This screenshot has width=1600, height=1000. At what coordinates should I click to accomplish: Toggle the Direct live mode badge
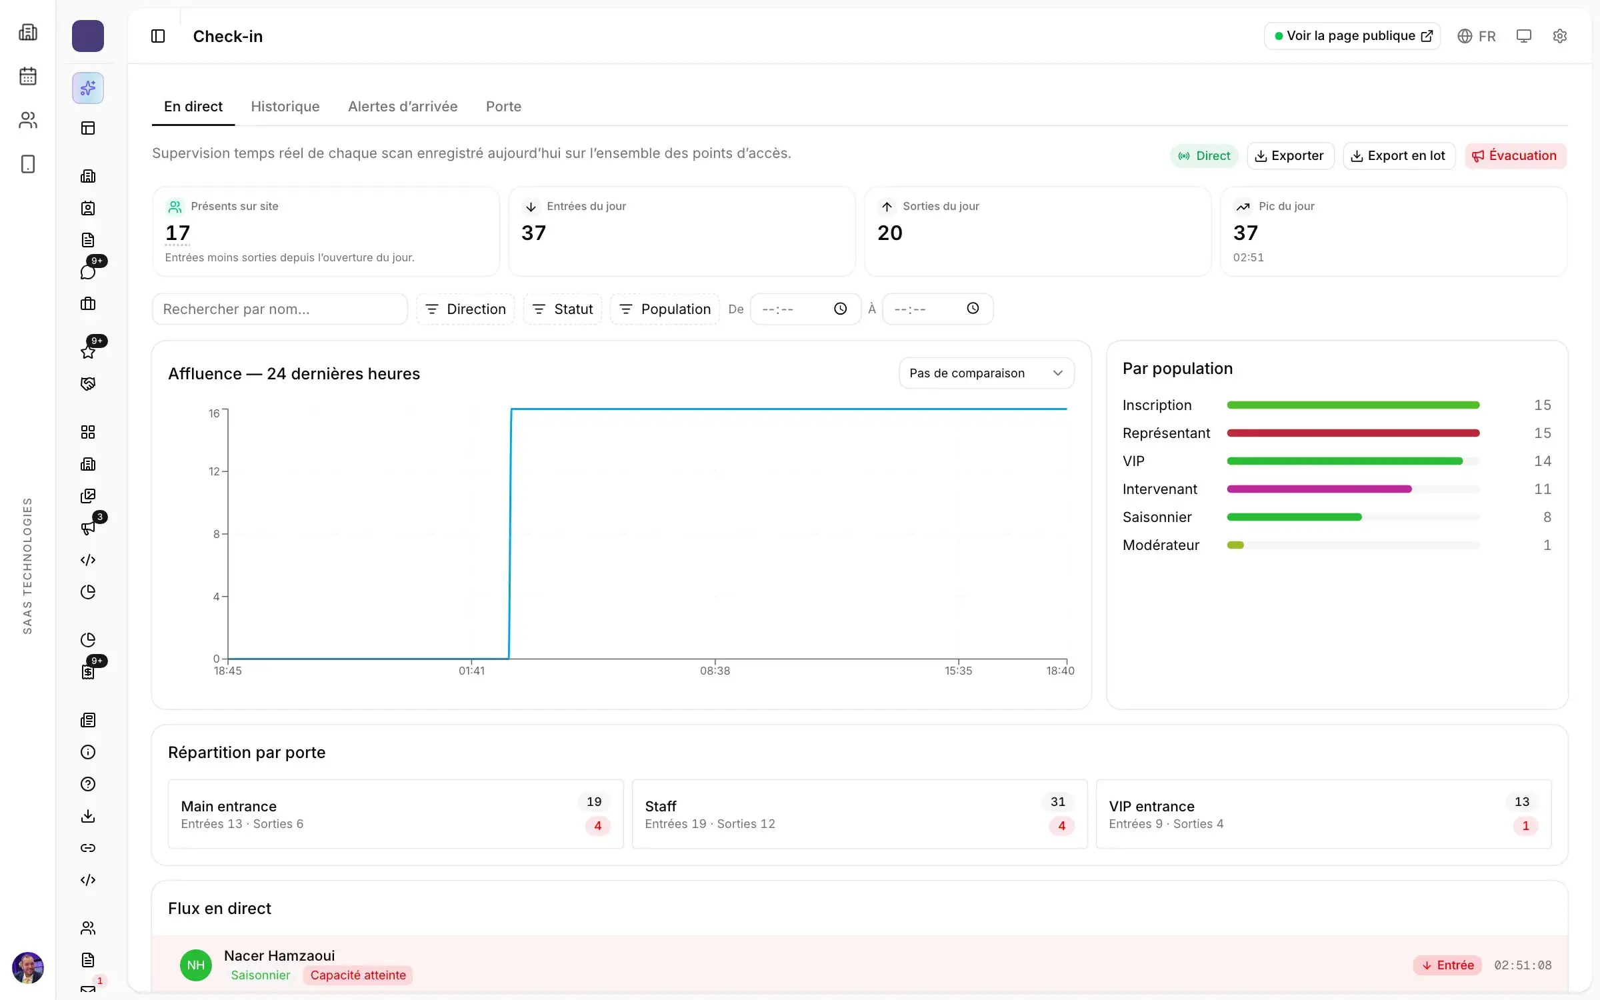coord(1204,155)
